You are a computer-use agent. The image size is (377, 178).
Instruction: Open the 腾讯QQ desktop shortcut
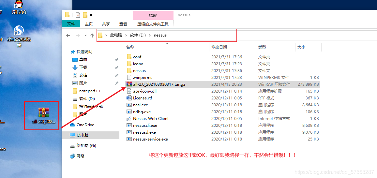pos(19,7)
